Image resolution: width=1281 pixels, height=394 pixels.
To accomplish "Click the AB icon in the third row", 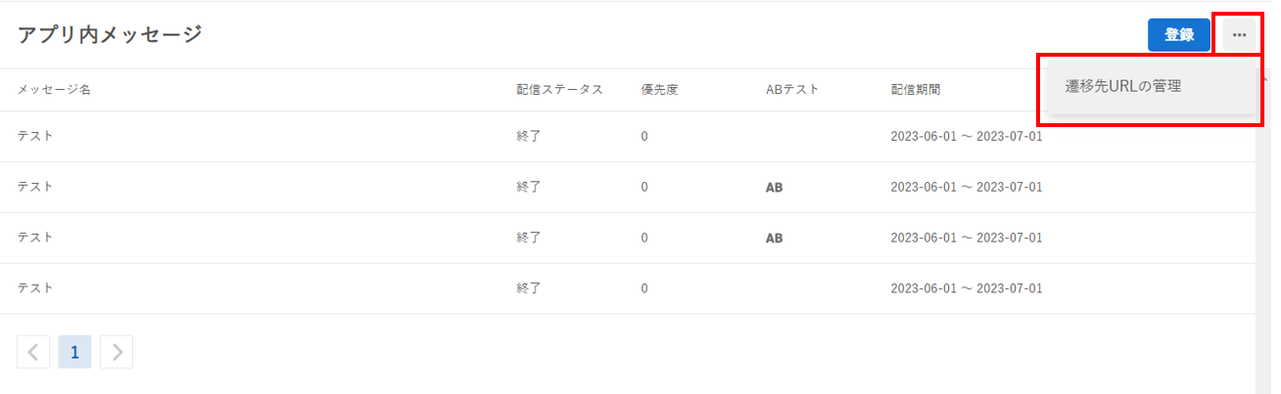I will [774, 238].
